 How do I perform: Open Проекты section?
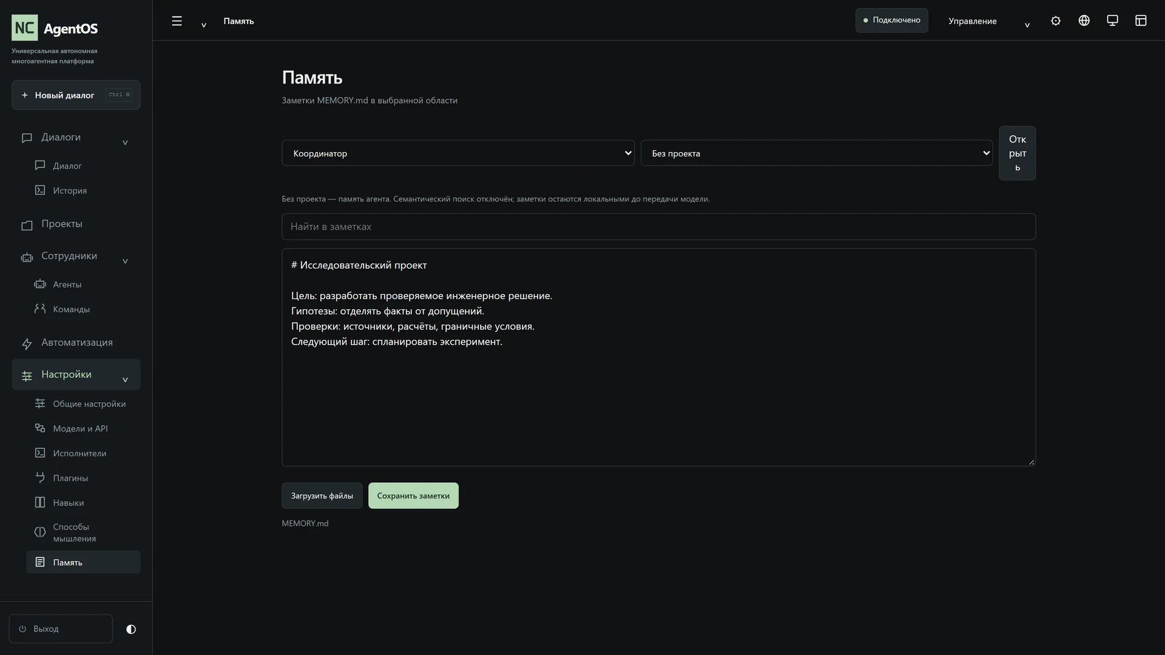click(x=61, y=224)
